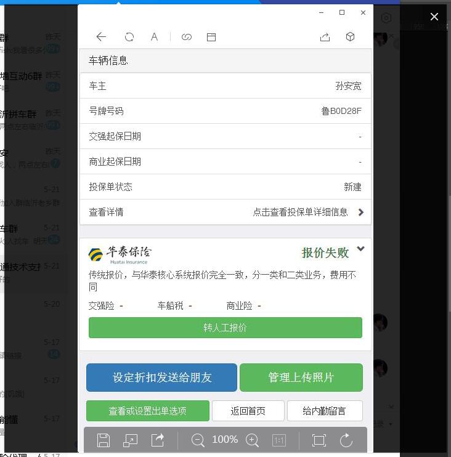Maximize the inner browser window
The width and height of the screenshot is (451, 457).
[x=342, y=12]
